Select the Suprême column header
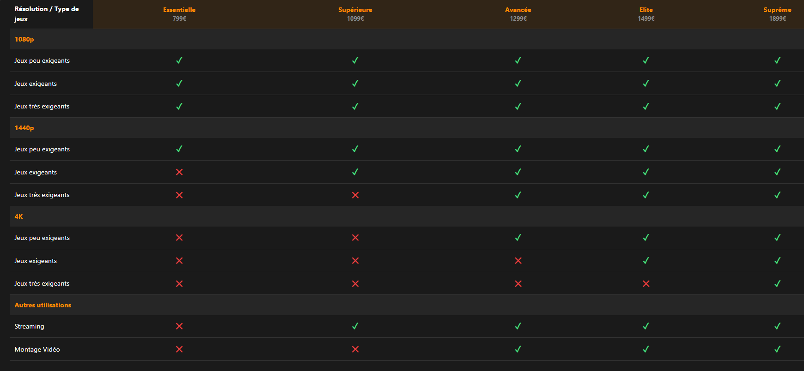Image resolution: width=804 pixels, height=371 pixels. point(778,10)
